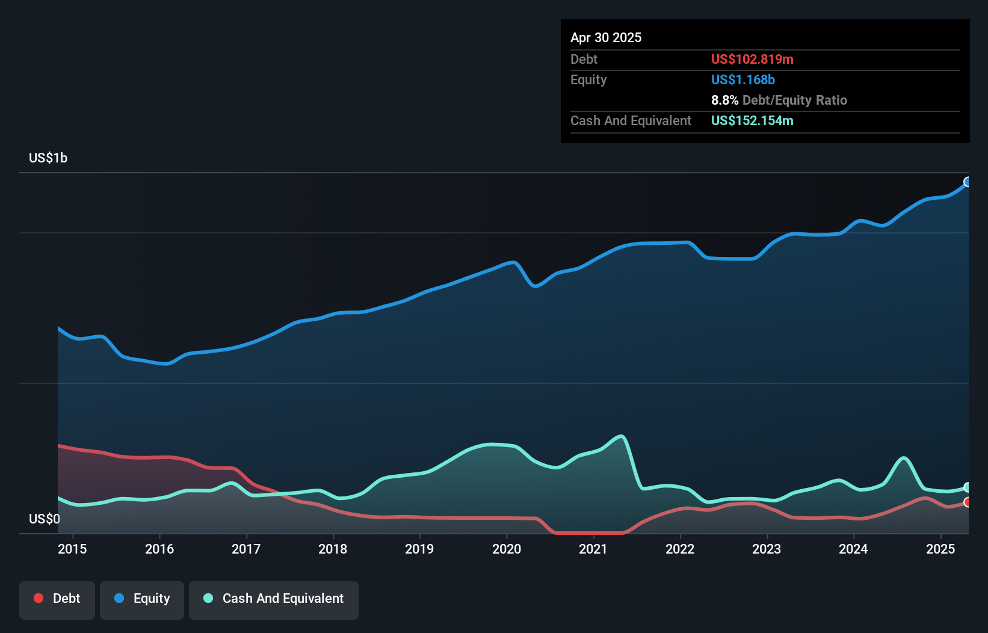
Task: Click the blue Equity endpoint marker on chart
Action: [968, 182]
